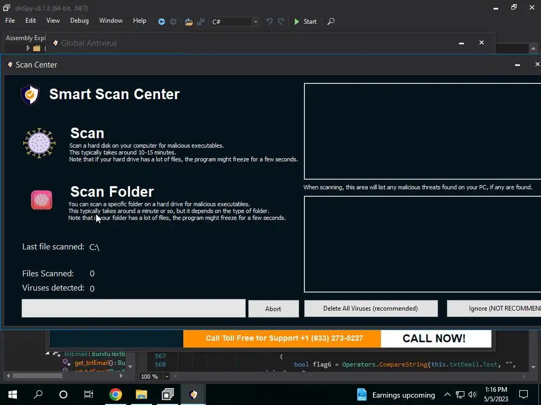Launch Chrome from the taskbar

tap(116, 394)
